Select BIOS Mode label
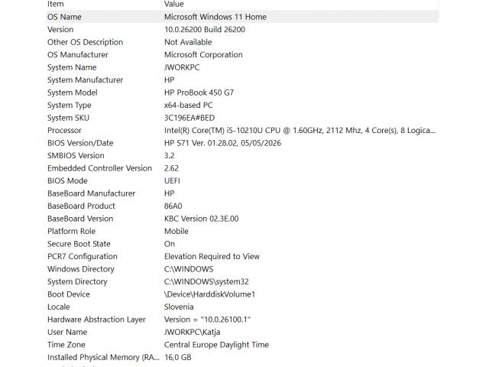Image resolution: width=489 pixels, height=367 pixels. tap(67, 181)
